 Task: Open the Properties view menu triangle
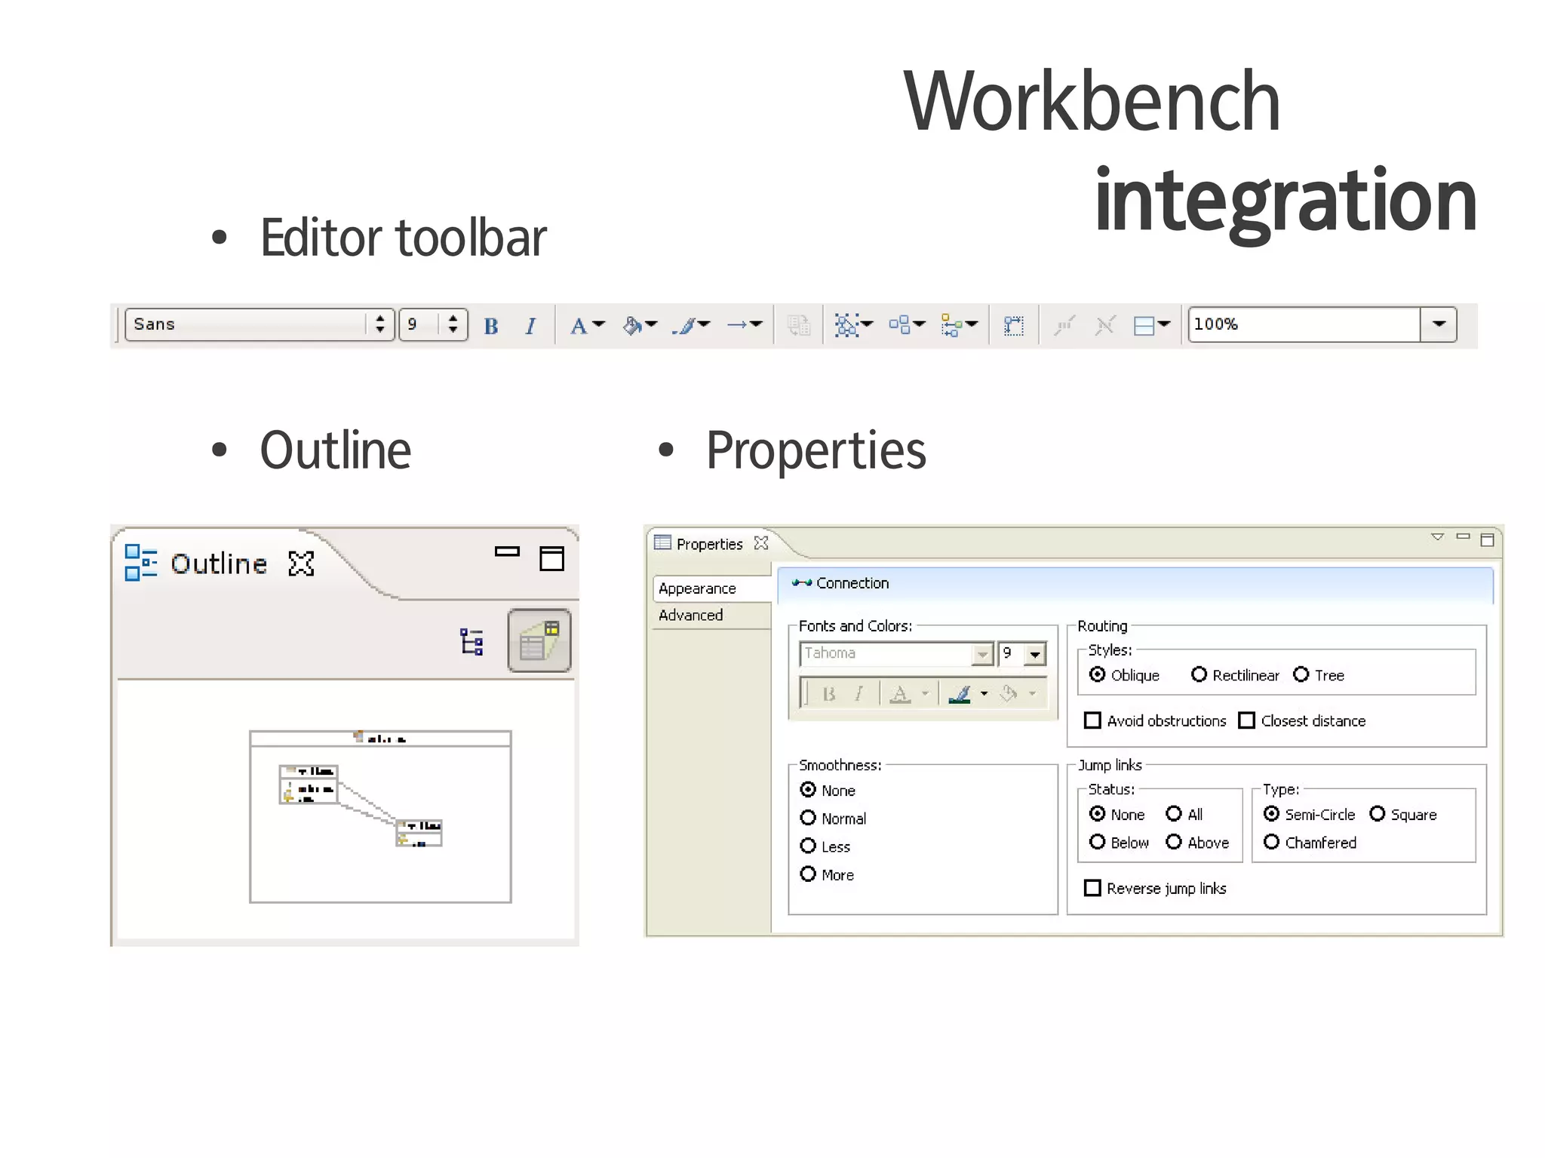pyautogui.click(x=1438, y=537)
